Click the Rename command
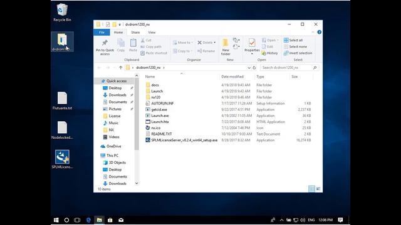The height and width of the screenshot is (225, 401). [206, 51]
